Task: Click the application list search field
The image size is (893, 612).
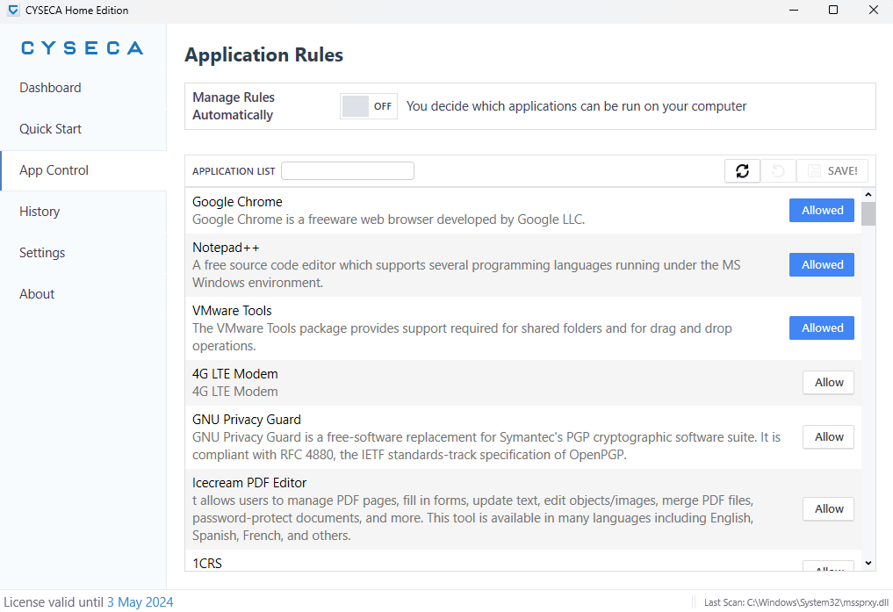Action: 348,171
